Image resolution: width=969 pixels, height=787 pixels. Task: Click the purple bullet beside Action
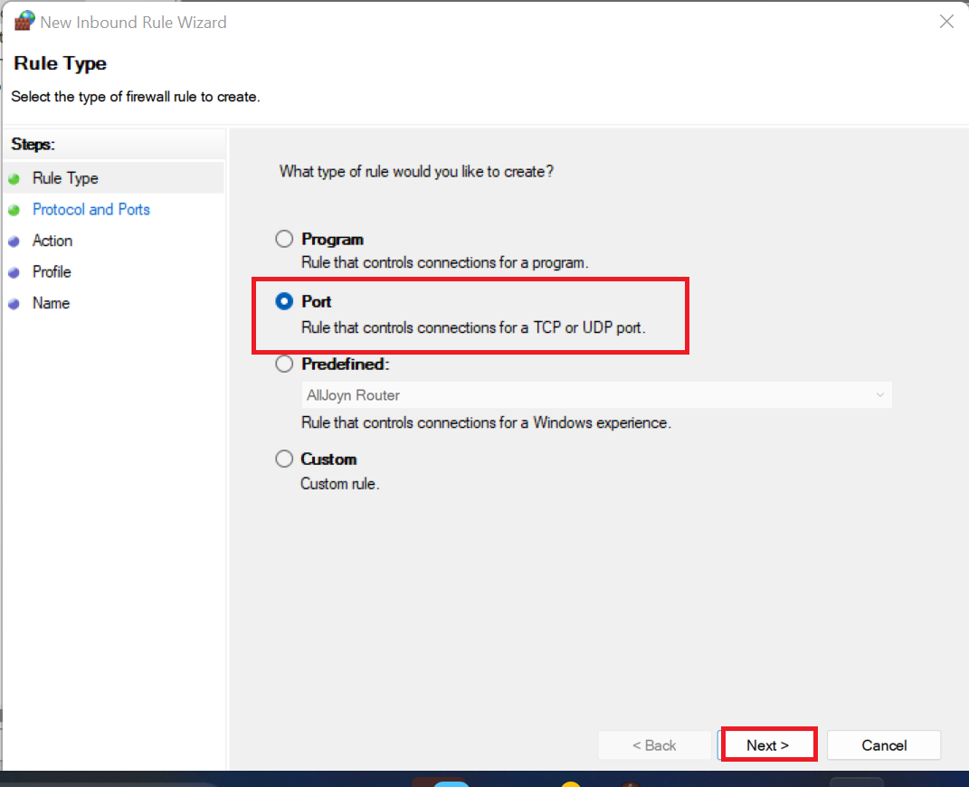click(x=14, y=242)
